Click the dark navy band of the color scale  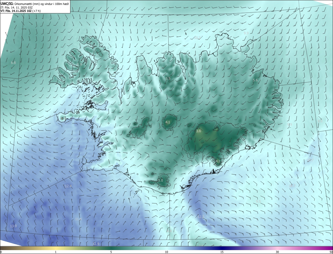[222, 248]
